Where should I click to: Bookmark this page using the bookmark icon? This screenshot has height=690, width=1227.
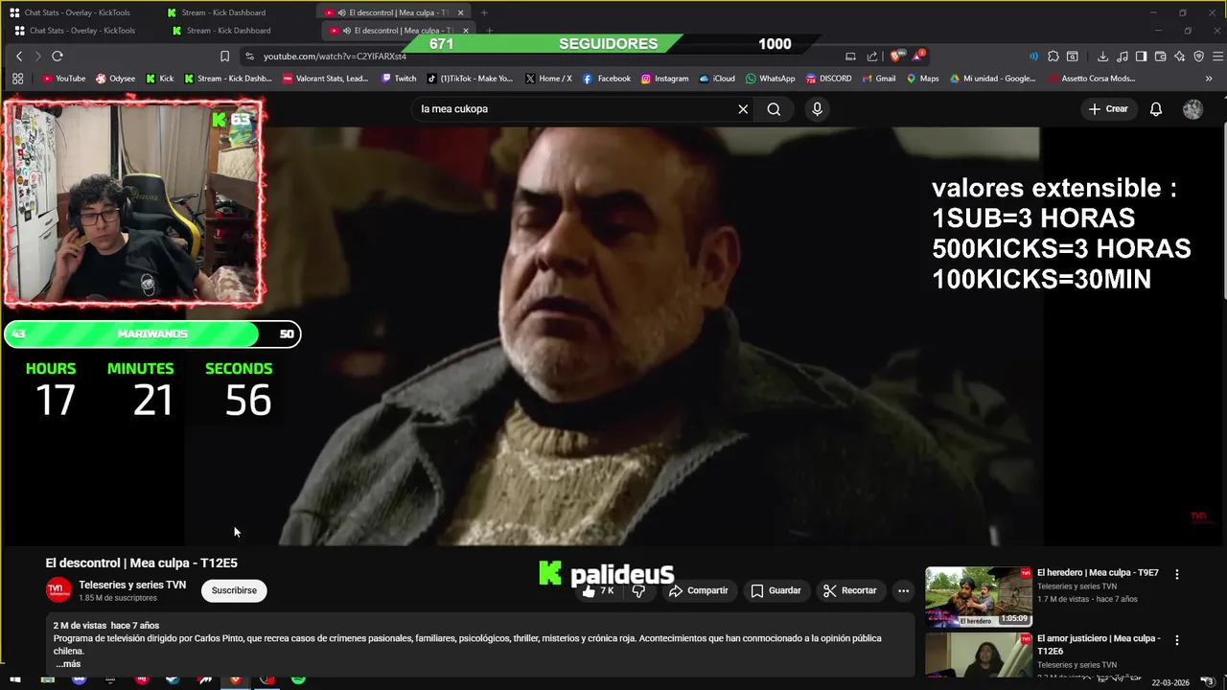coord(224,57)
